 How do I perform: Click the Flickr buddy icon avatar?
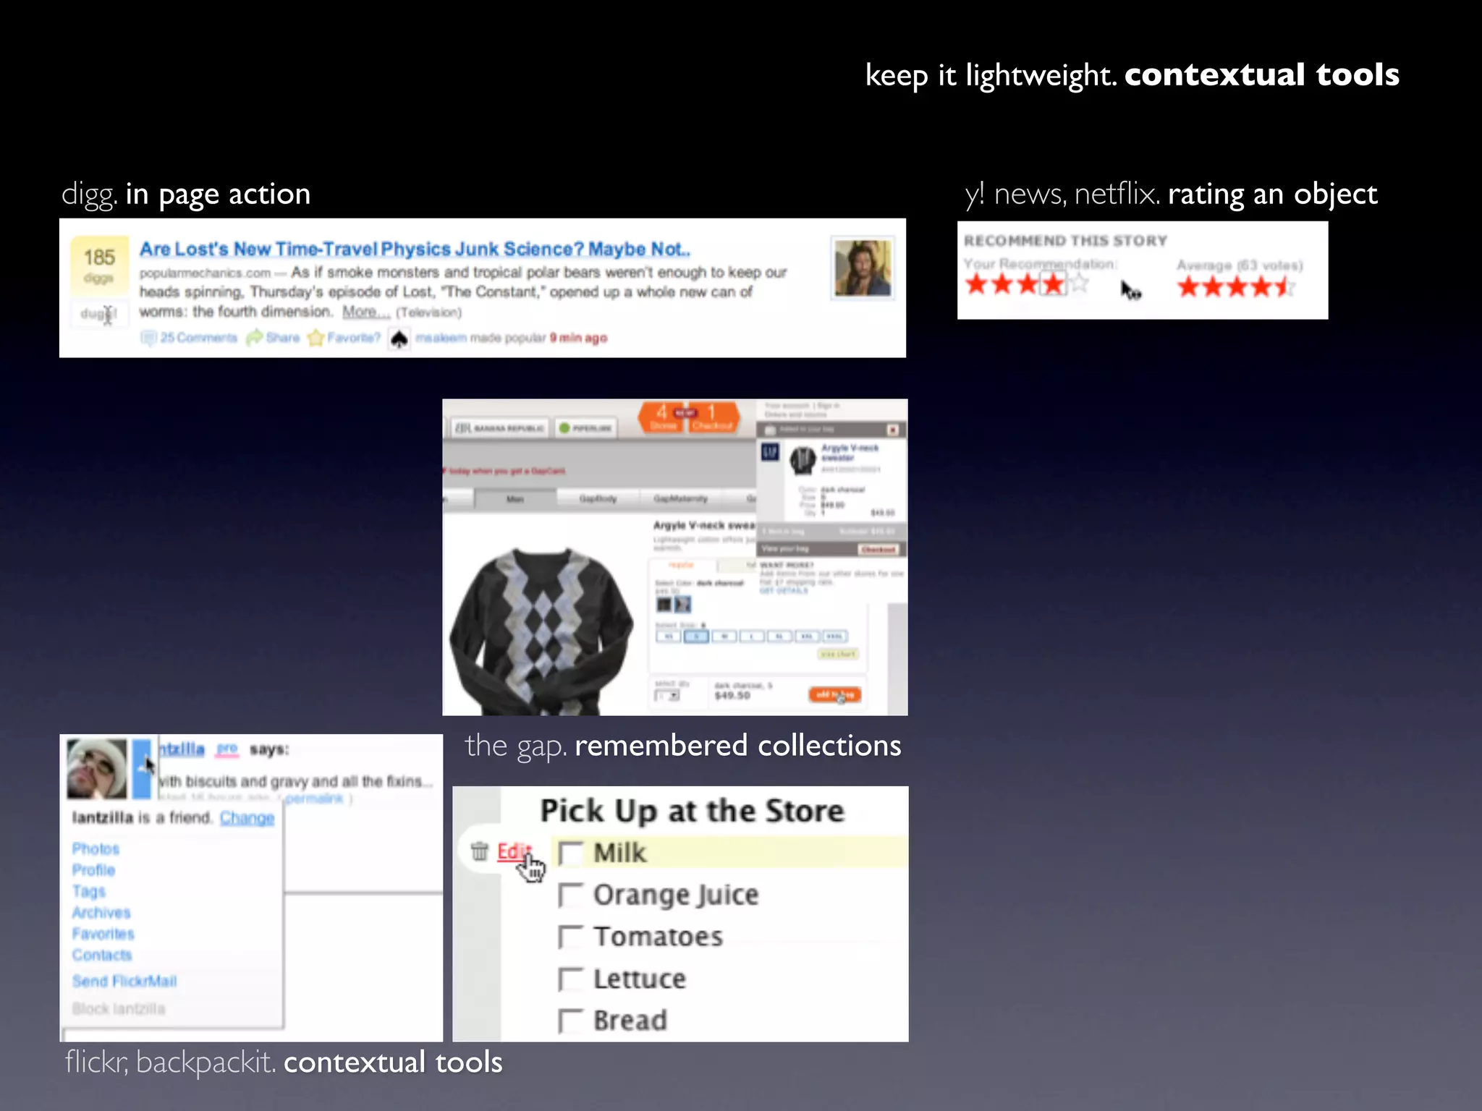[97, 768]
